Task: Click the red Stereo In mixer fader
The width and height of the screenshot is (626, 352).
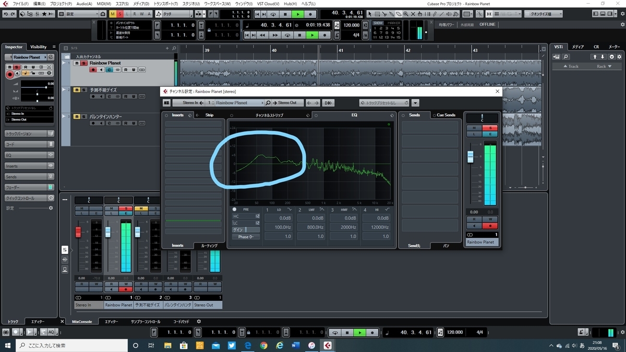Action: (x=79, y=232)
